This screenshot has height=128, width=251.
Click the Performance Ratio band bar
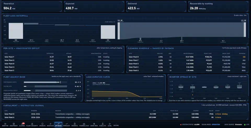45,82
